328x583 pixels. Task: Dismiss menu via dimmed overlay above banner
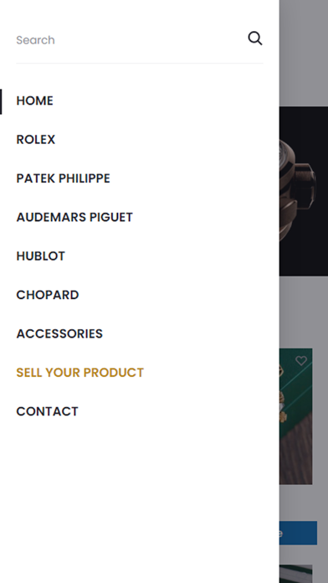[x=304, y=52]
